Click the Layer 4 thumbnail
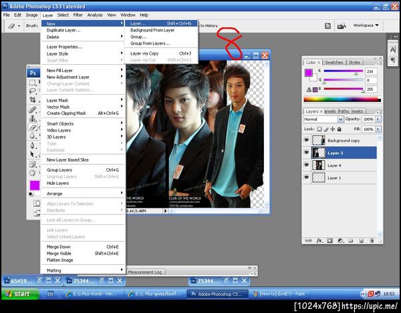 (319, 166)
